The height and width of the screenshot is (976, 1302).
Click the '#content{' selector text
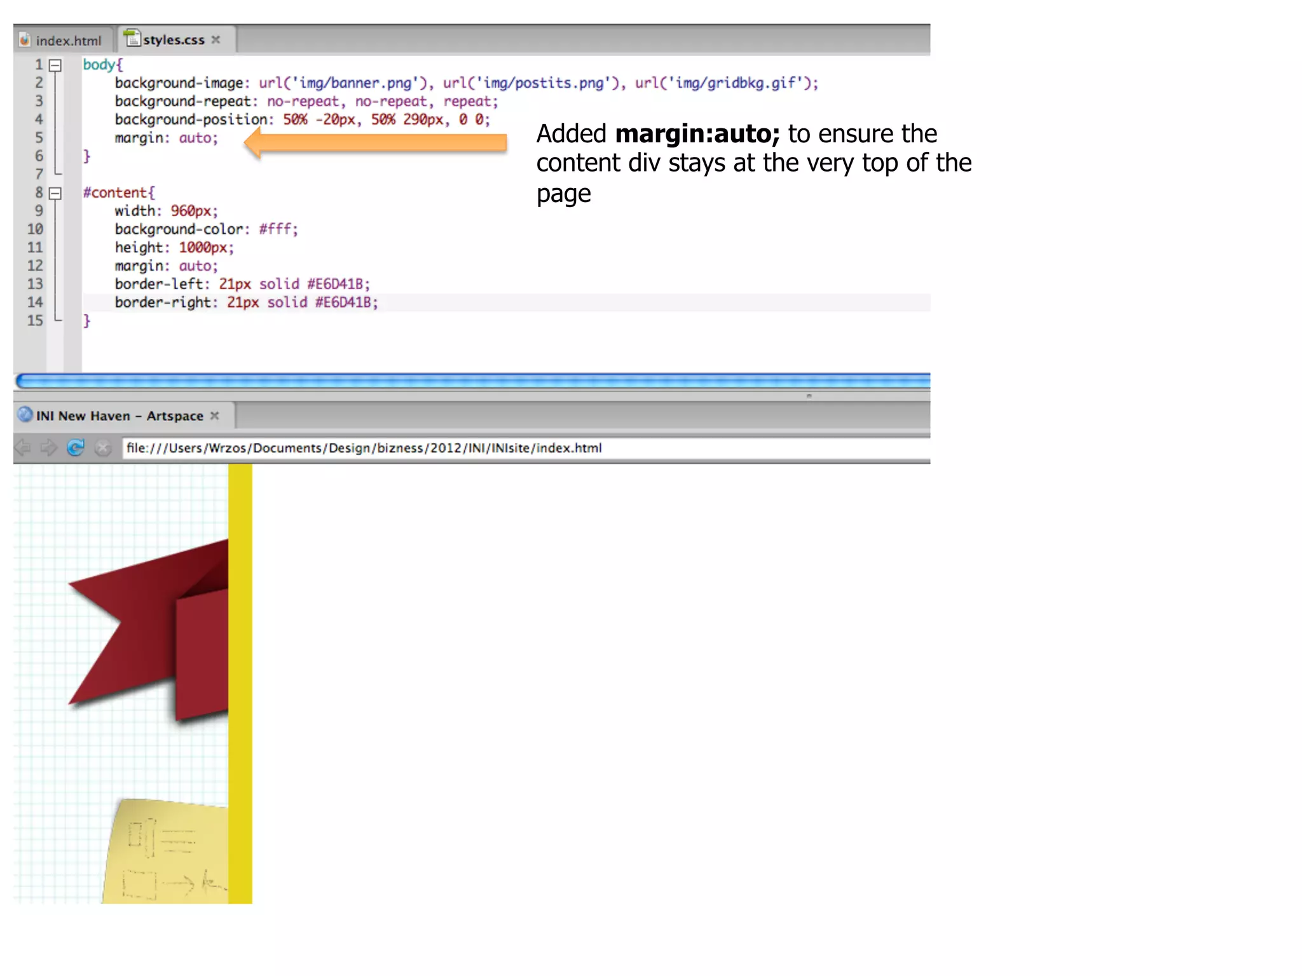pyautogui.click(x=119, y=193)
